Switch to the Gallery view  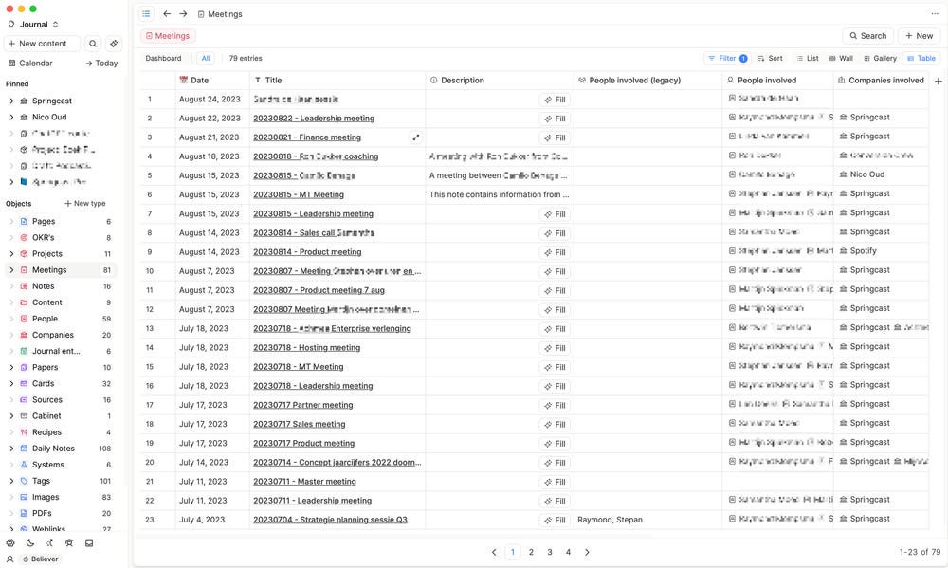click(x=880, y=58)
